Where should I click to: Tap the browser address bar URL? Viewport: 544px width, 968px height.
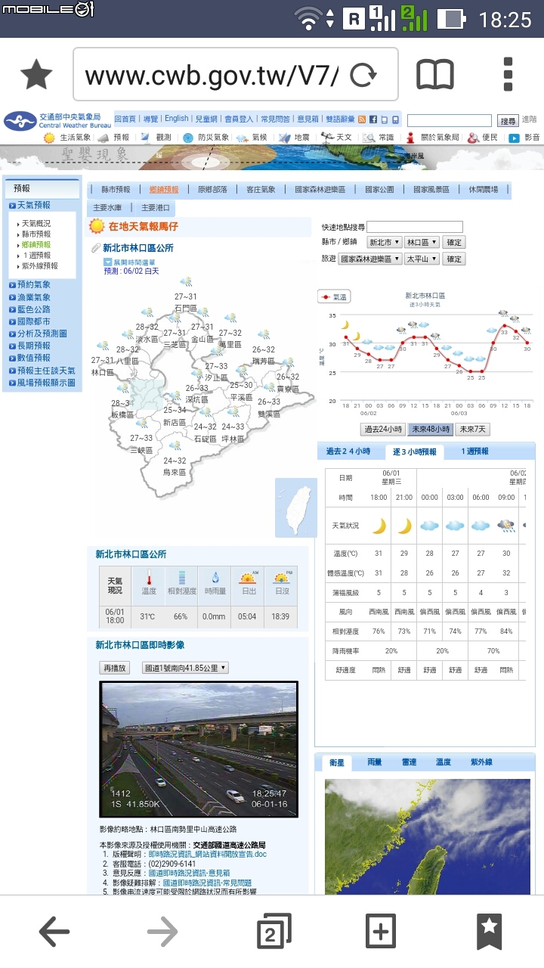pyautogui.click(x=212, y=74)
